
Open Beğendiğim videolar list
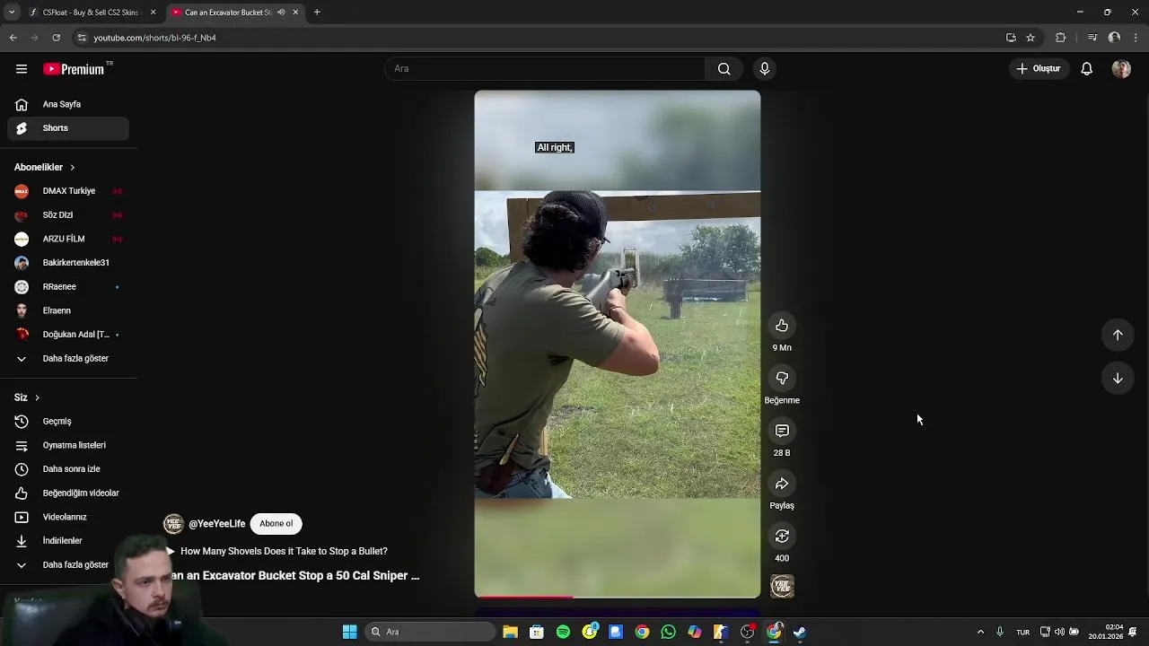click(68, 493)
